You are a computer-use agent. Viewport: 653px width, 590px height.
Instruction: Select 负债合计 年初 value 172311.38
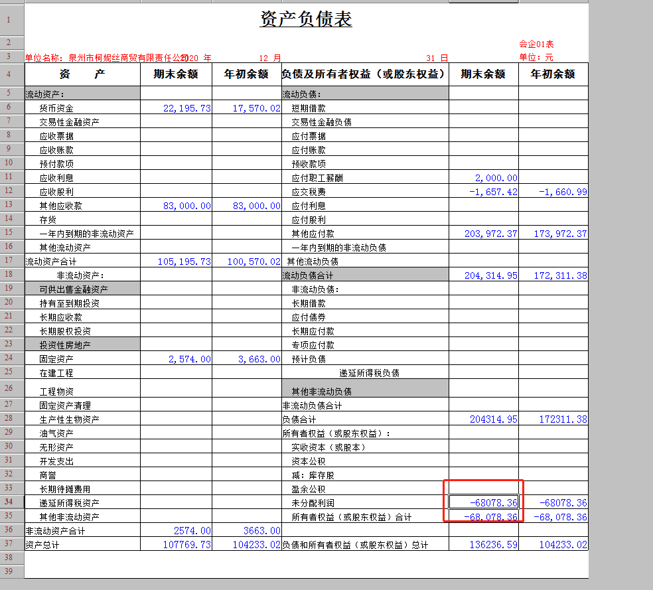(553, 419)
